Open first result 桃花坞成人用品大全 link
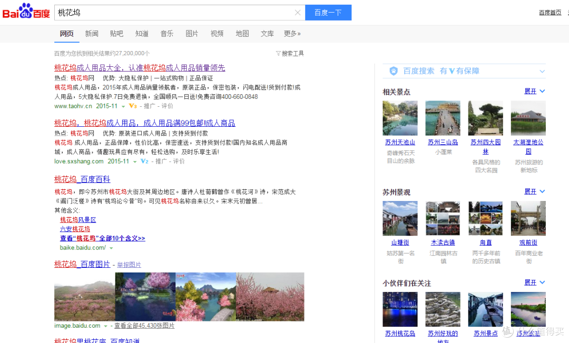Viewport: 569px width, 343px height. pyautogui.click(x=140, y=68)
